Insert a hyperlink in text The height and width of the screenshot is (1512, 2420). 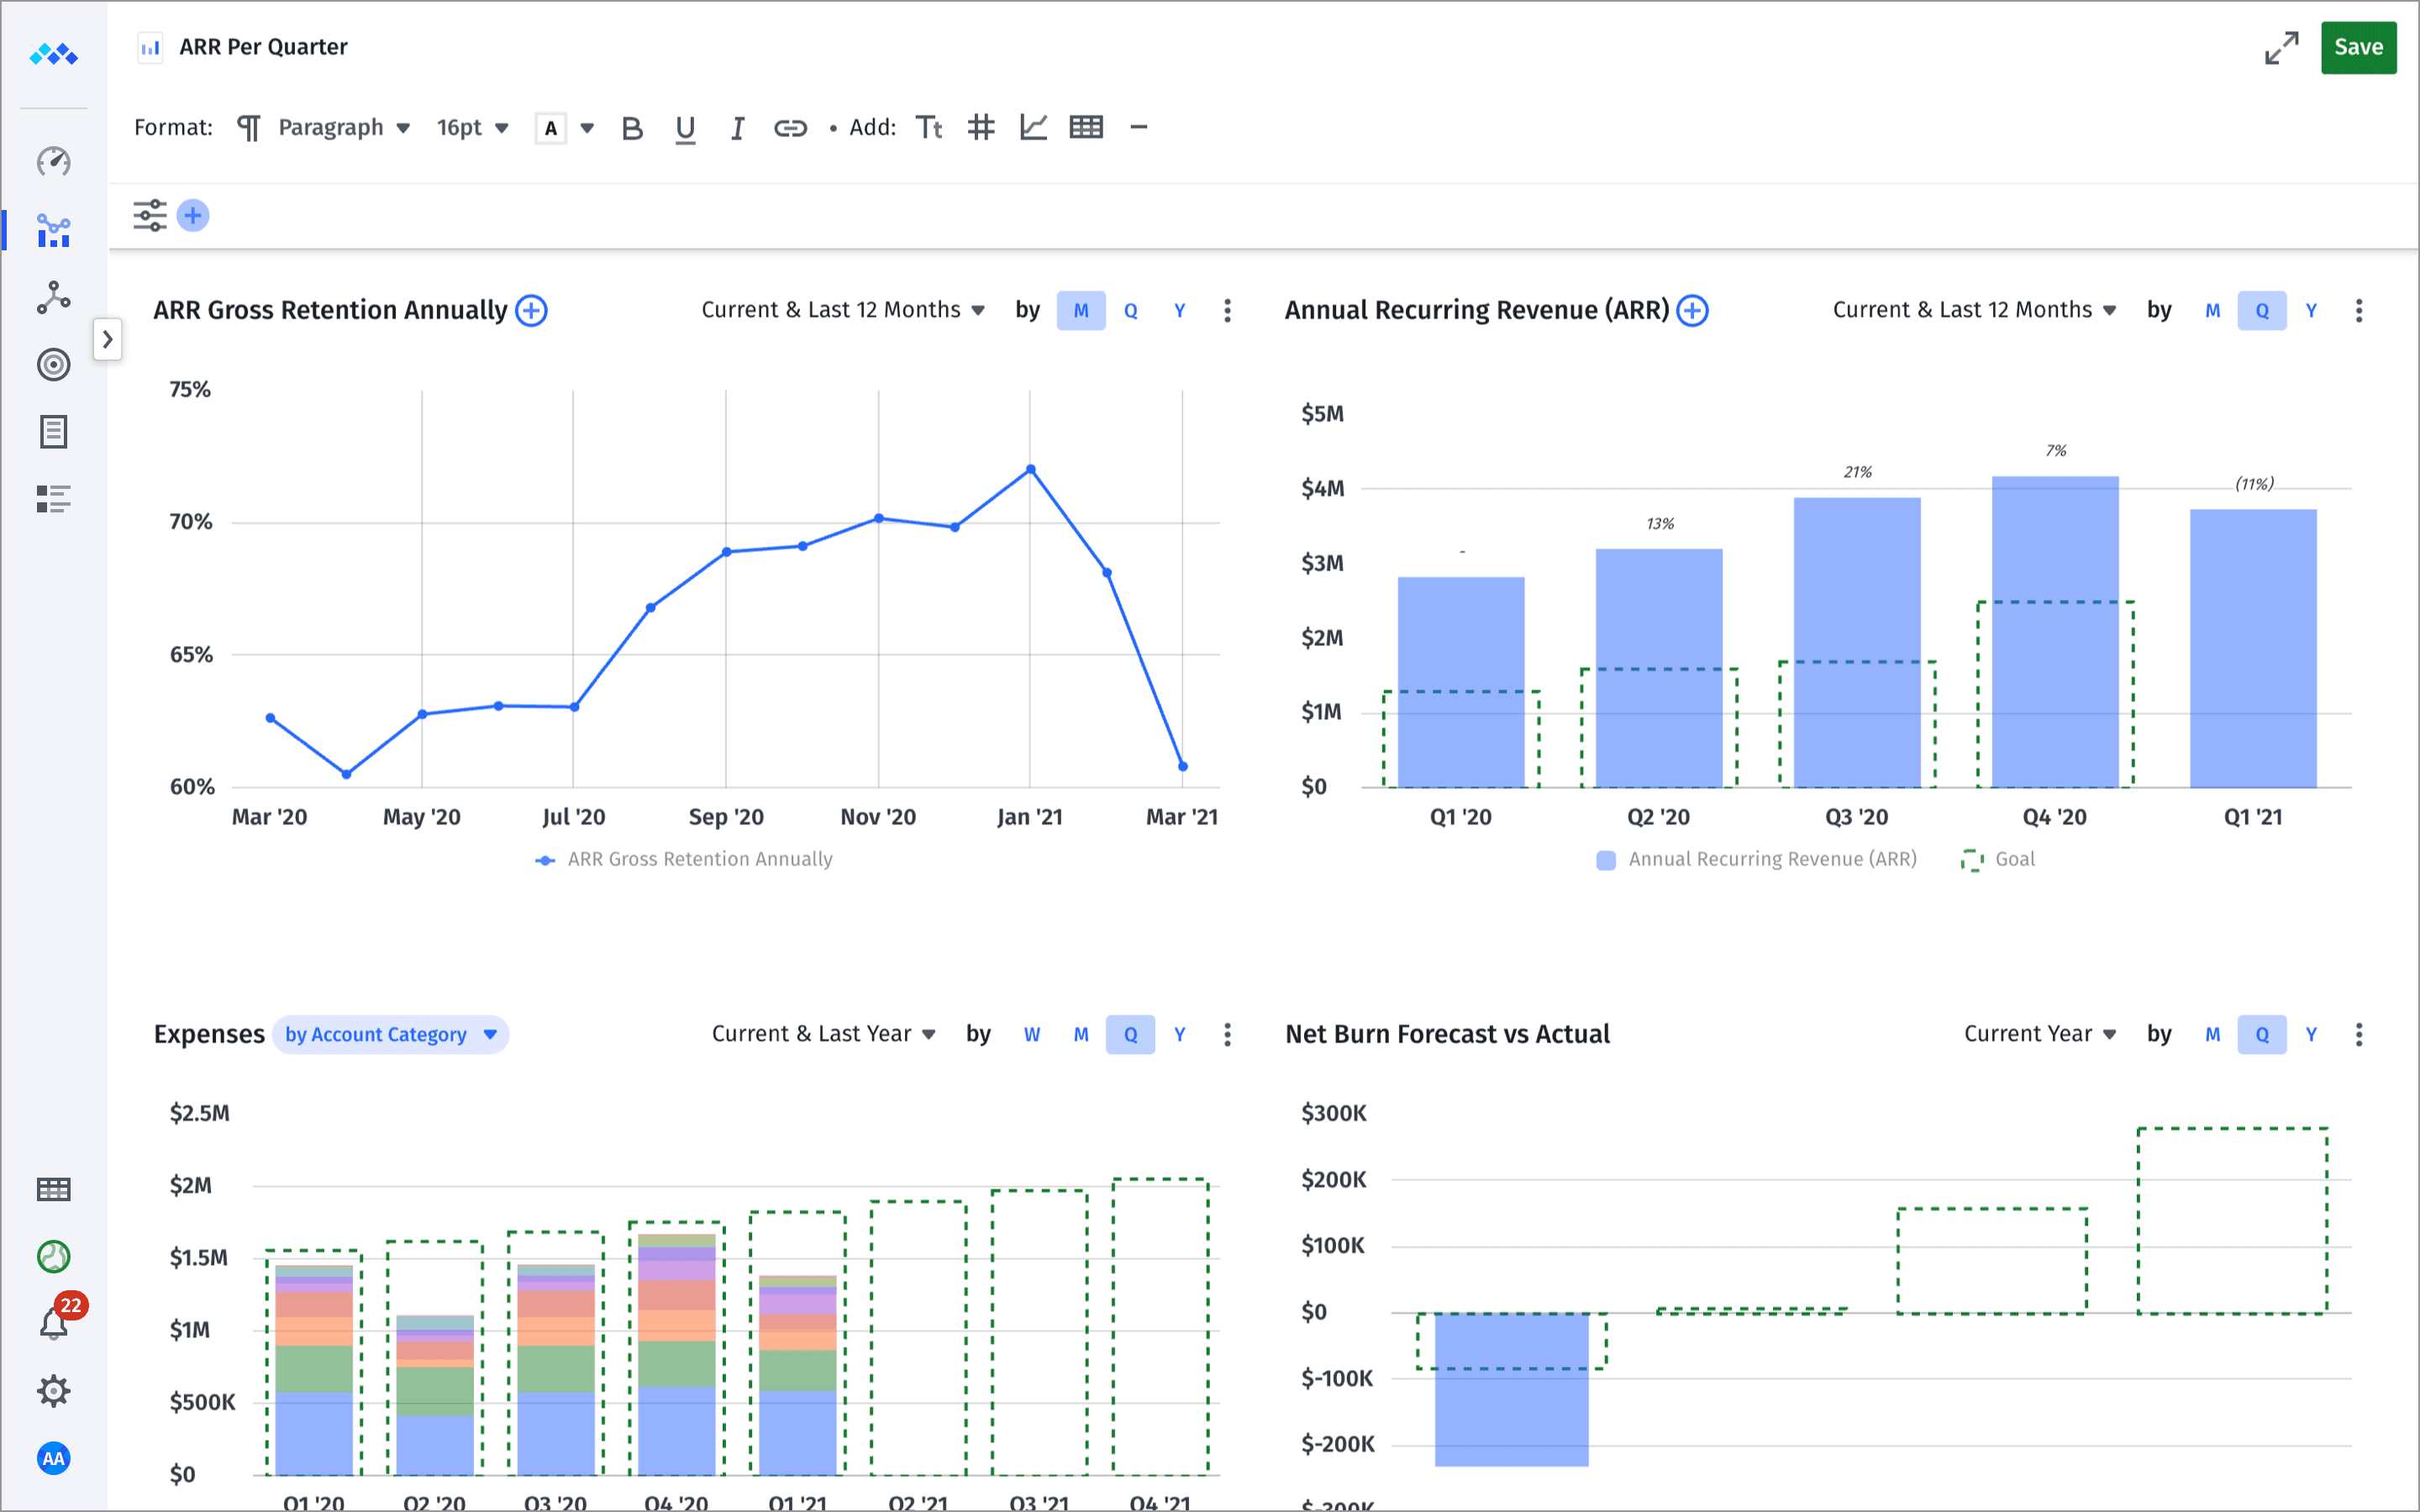(790, 128)
